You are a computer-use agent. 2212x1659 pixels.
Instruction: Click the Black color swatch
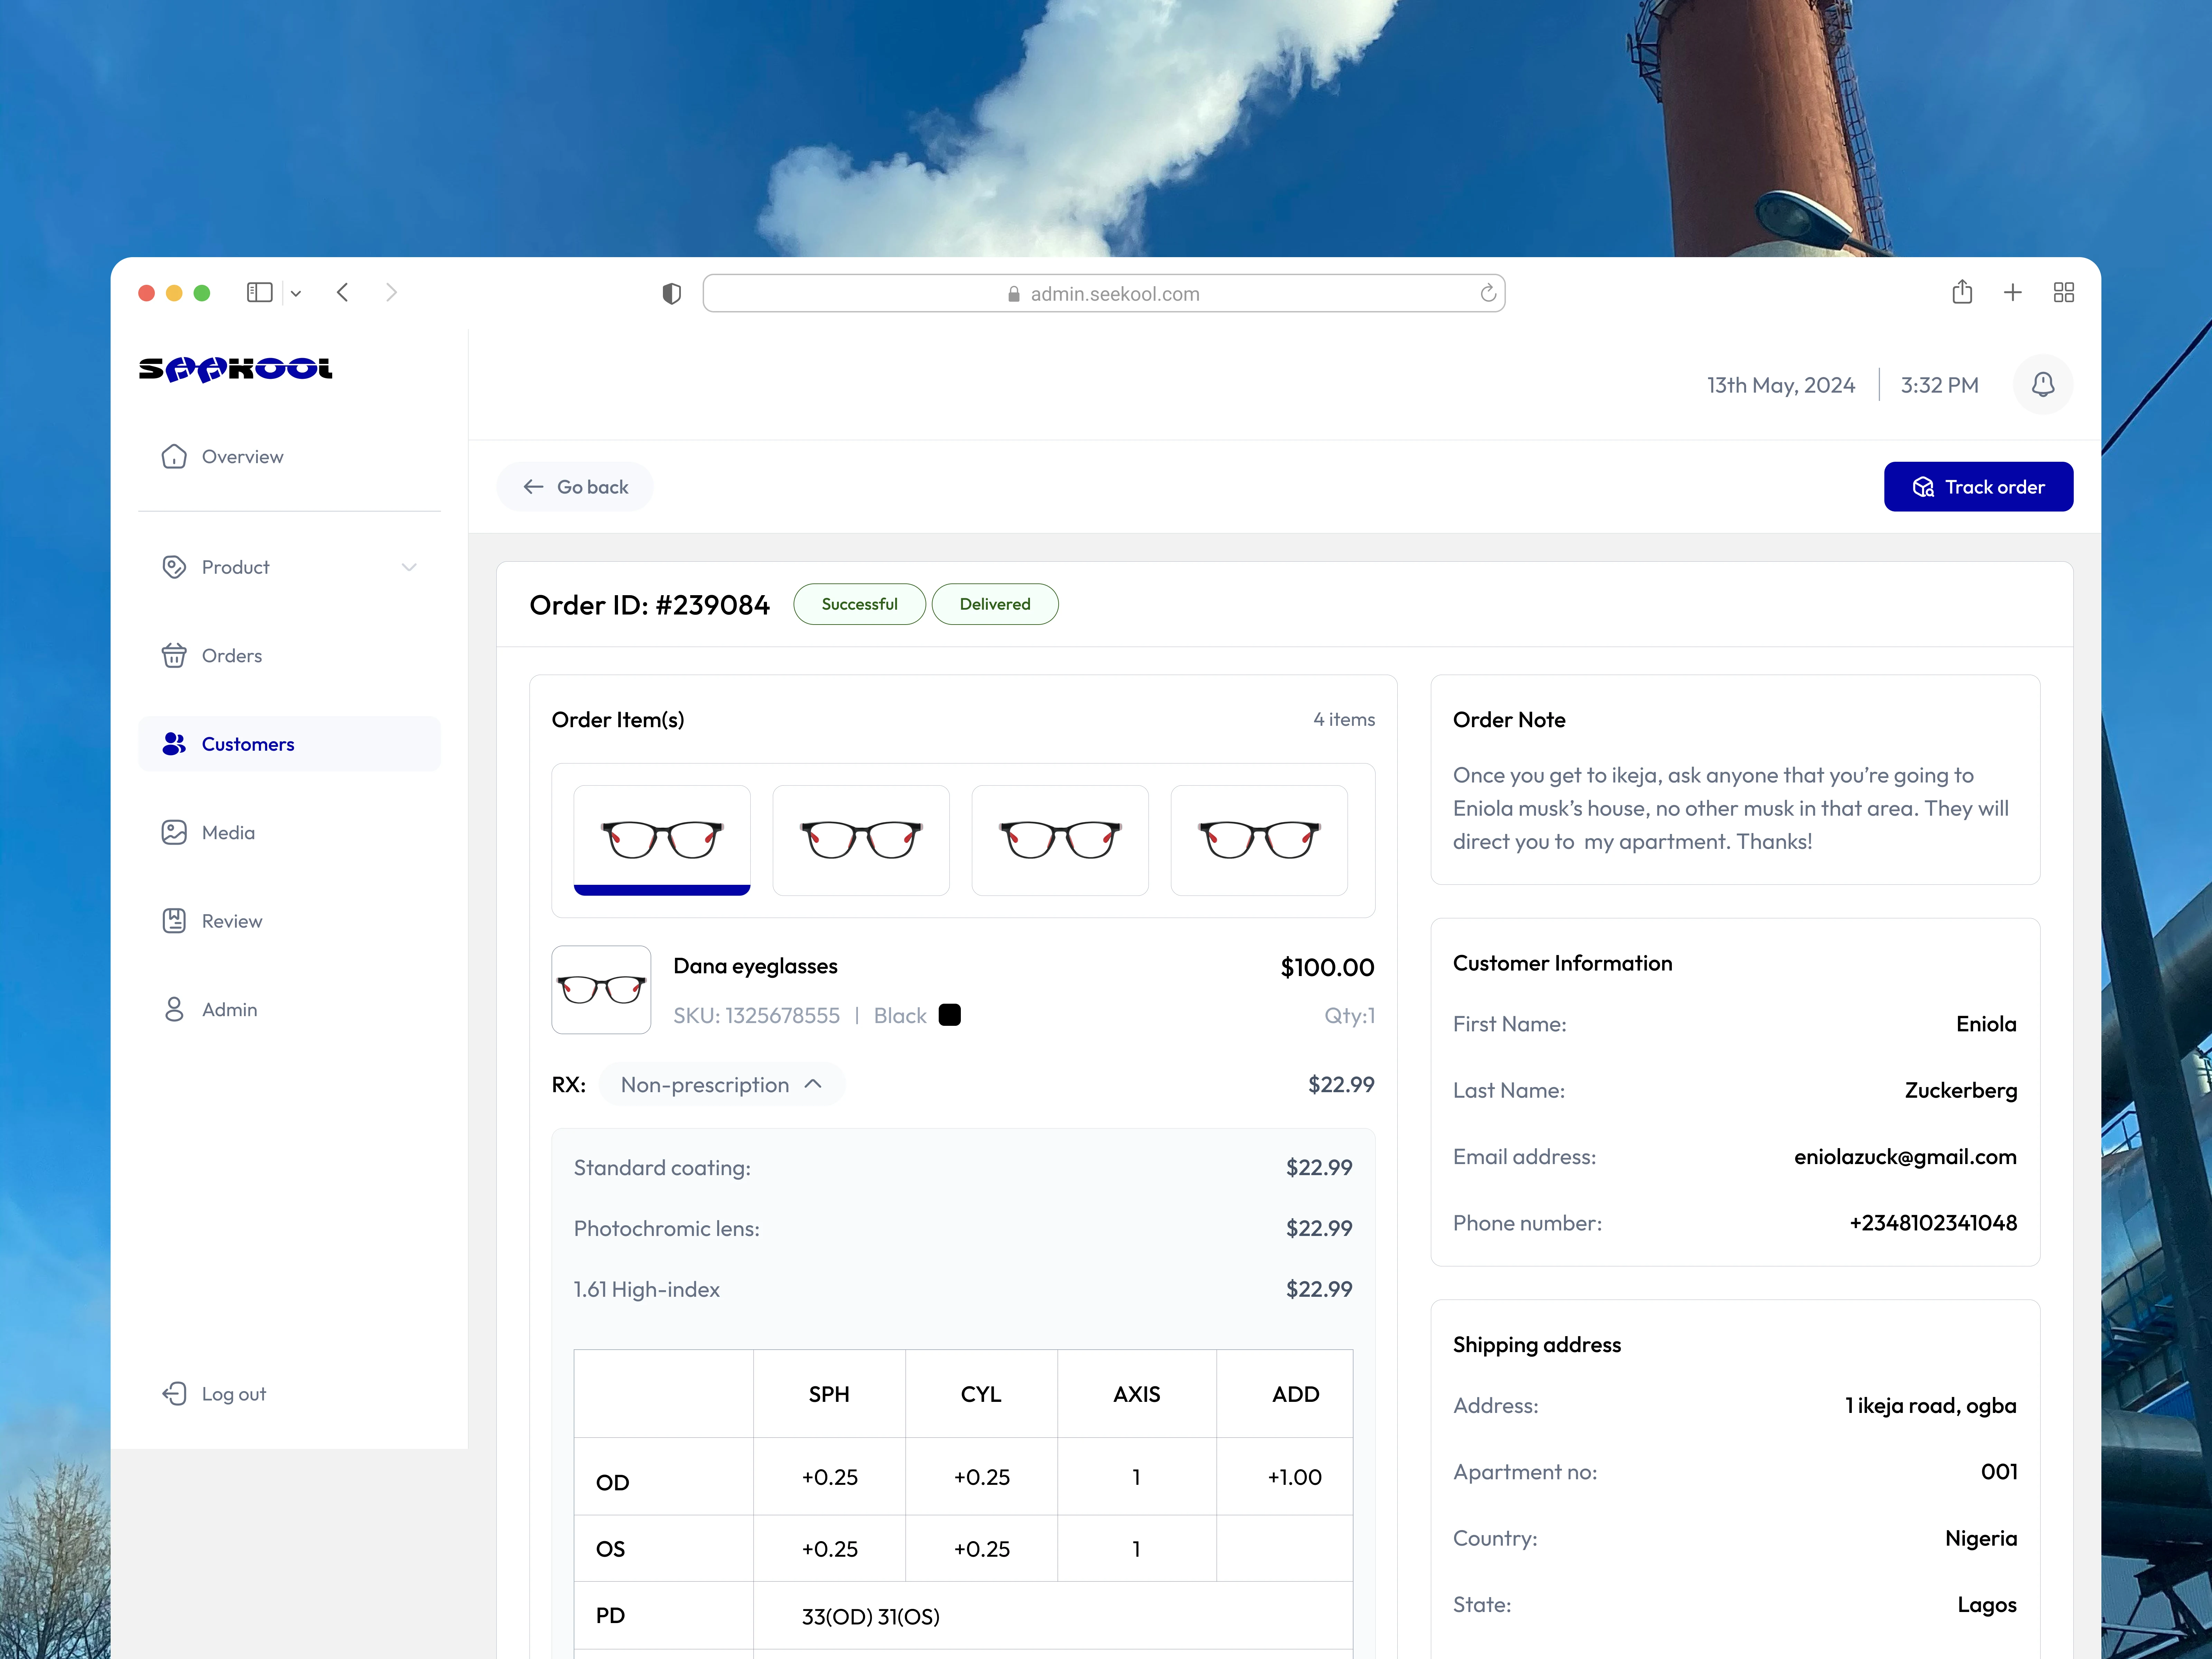[x=950, y=1015]
